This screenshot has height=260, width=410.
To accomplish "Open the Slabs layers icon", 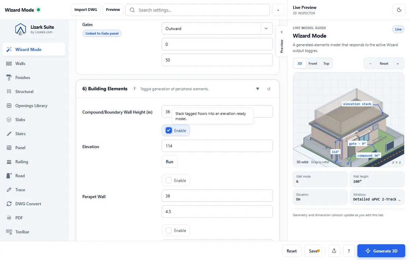I will coord(9,120).
